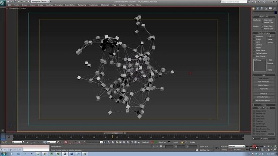Click the Hide by Name button
Image resolution: width=278 pixels, height=156 pixels.
point(264,85)
